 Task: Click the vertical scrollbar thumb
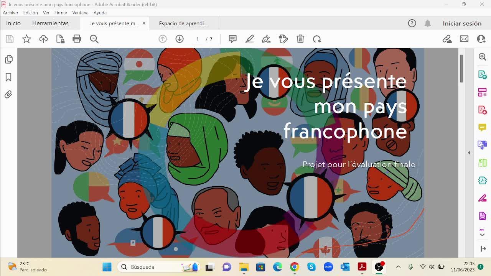coord(461,68)
